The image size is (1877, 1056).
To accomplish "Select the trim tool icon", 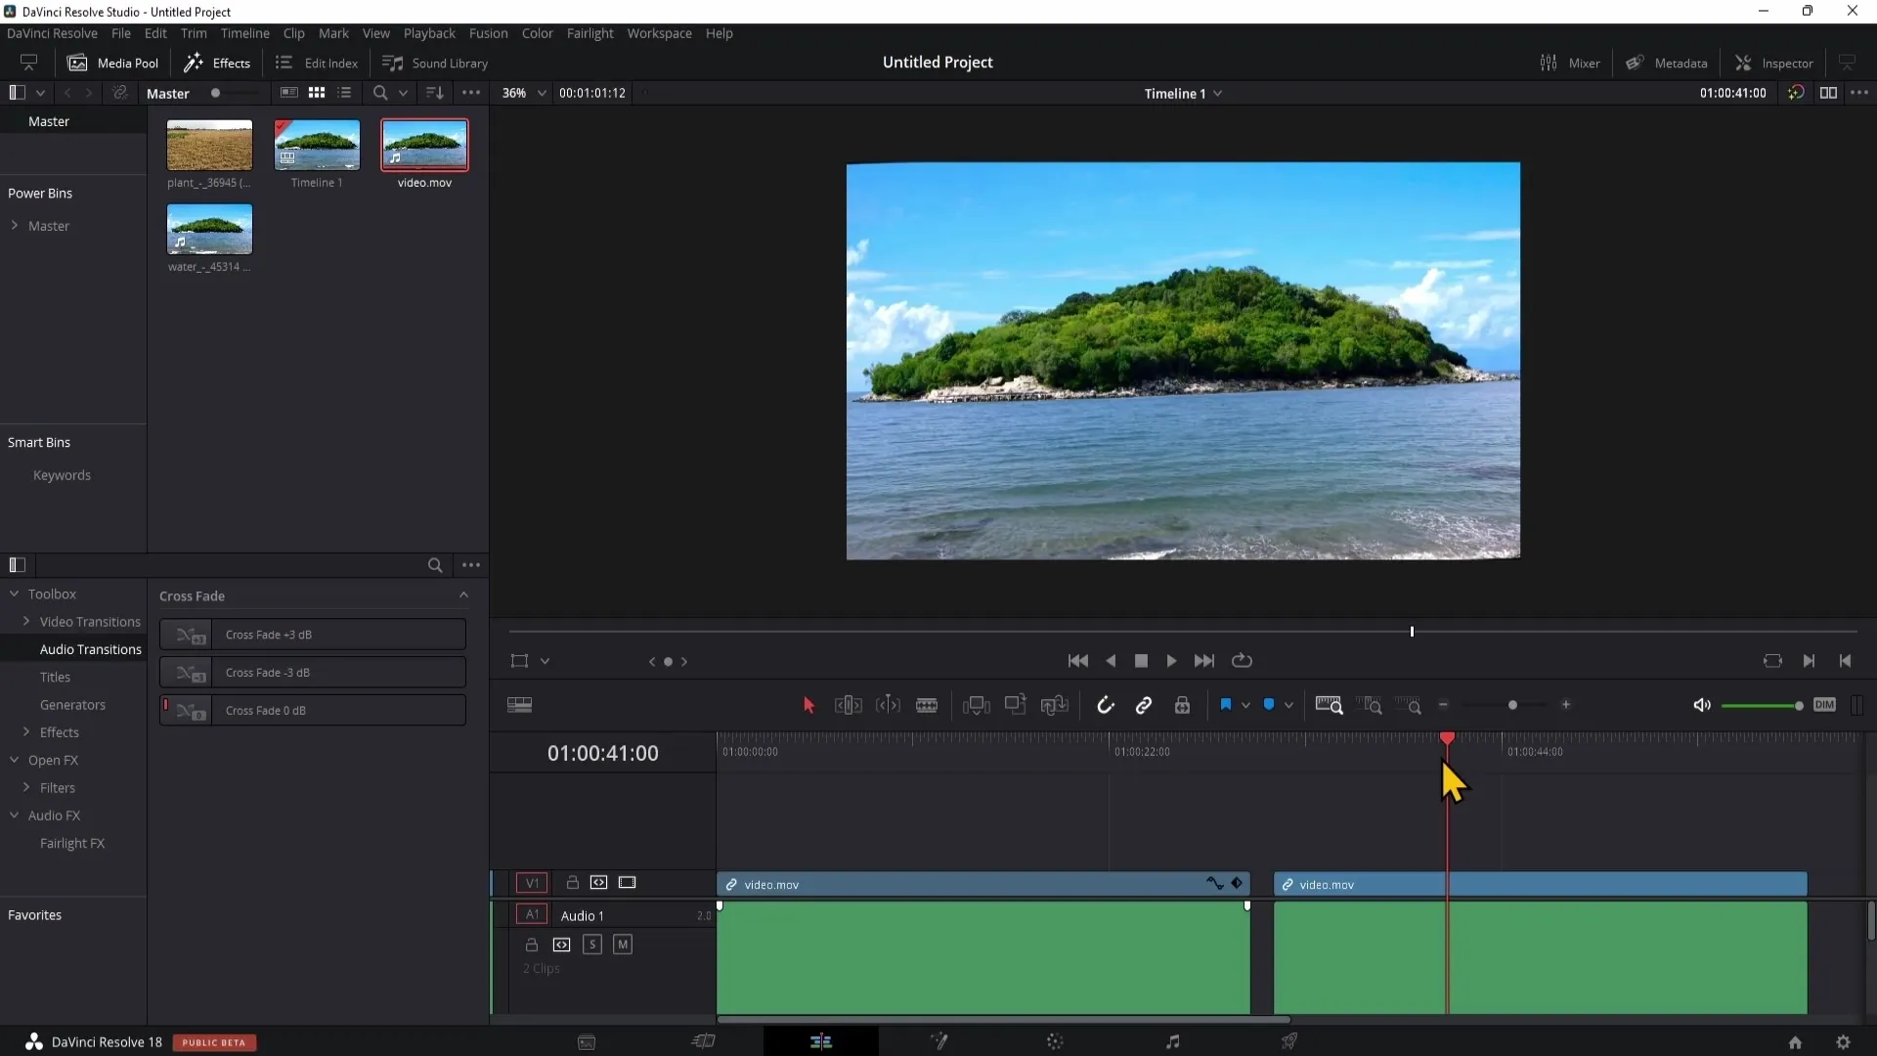I will click(849, 705).
